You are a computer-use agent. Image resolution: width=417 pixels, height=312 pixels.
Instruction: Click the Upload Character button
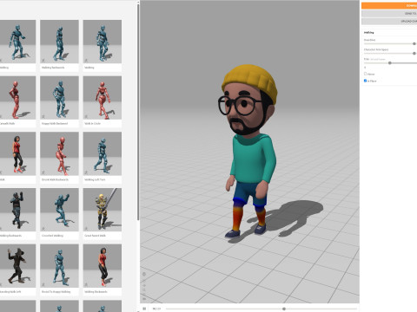[x=389, y=22]
